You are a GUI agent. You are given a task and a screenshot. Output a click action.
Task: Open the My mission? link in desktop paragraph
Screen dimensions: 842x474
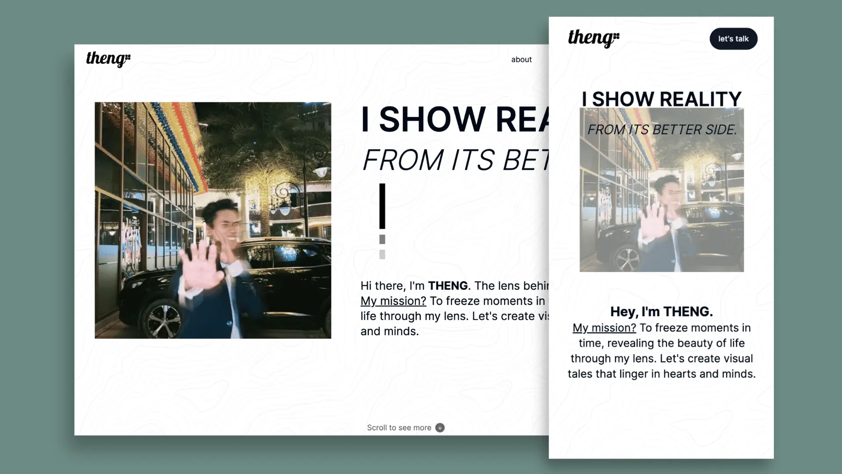(393, 301)
